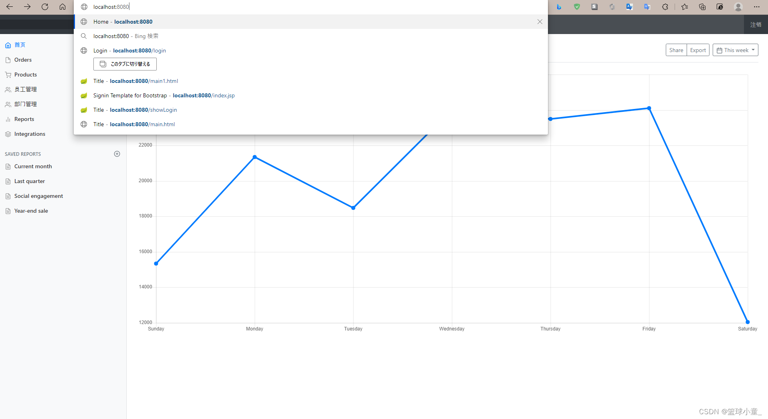Click the Tuesday data point on chart
This screenshot has width=768, height=419.
pyautogui.click(x=353, y=208)
